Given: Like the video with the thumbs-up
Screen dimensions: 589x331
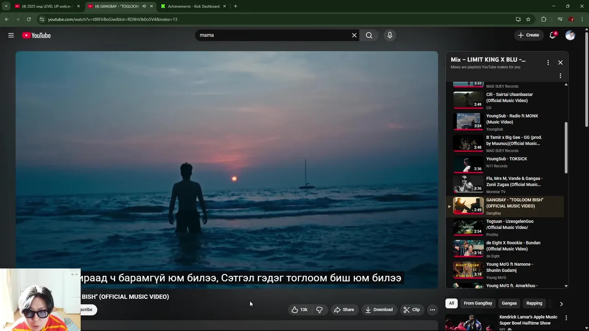Looking at the screenshot, I should (299, 310).
